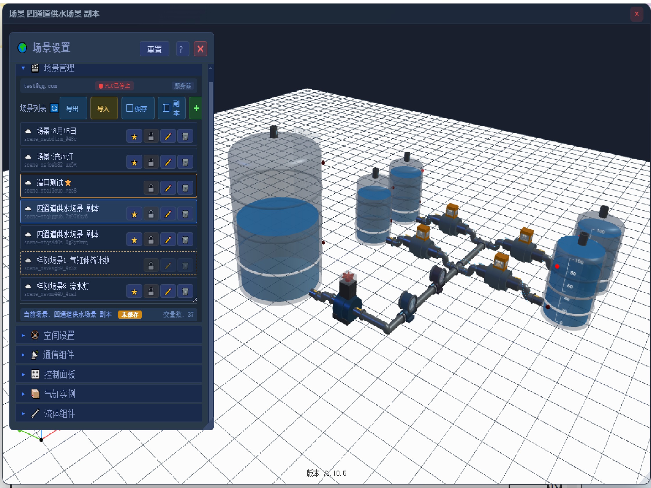Delete highlighted 四通道供水场景 副本 scene
Image resolution: width=651 pixels, height=488 pixels.
(185, 214)
